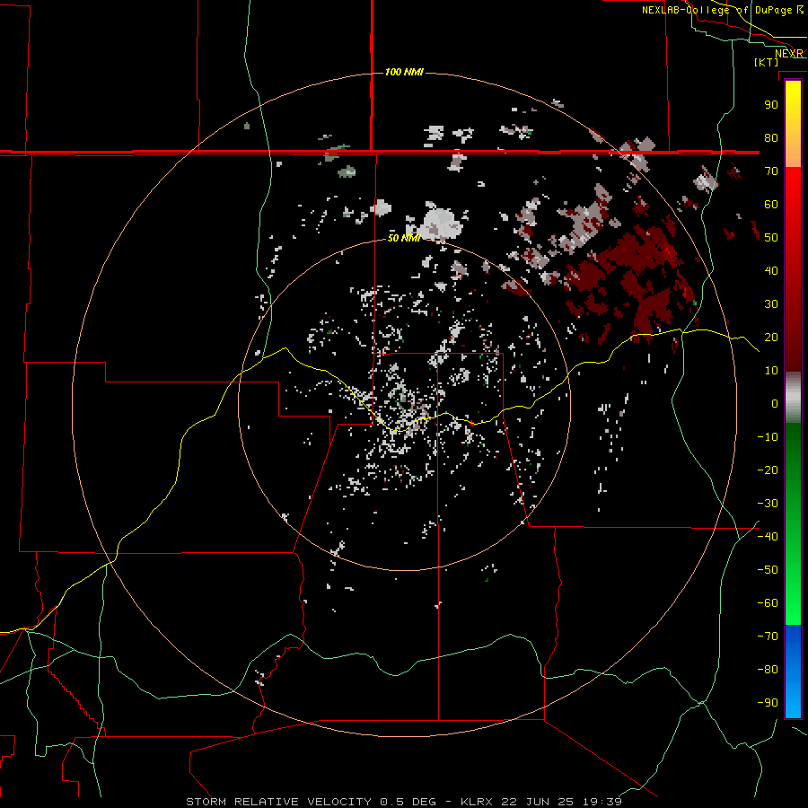
Task: Click the 40 knot scale label
Action: (771, 270)
